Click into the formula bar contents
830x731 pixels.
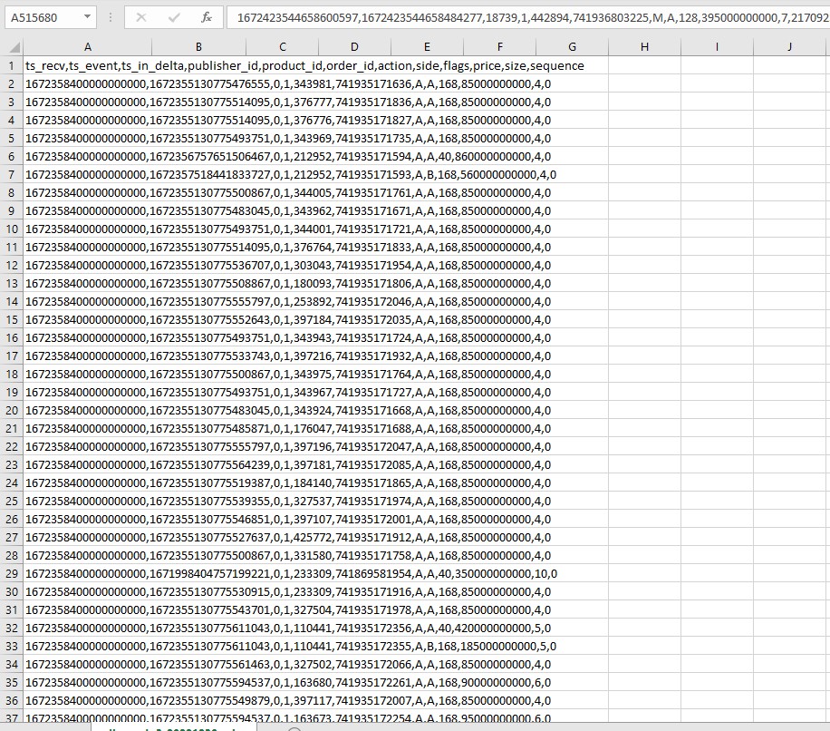click(x=526, y=17)
